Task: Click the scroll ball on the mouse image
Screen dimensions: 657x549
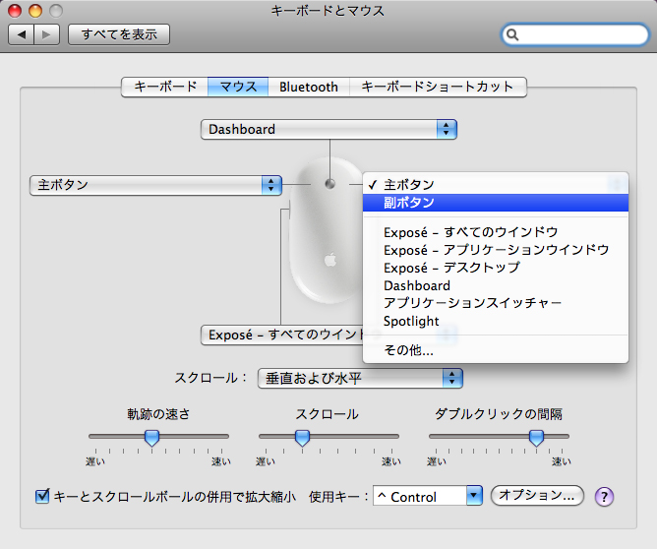Action: point(330,184)
